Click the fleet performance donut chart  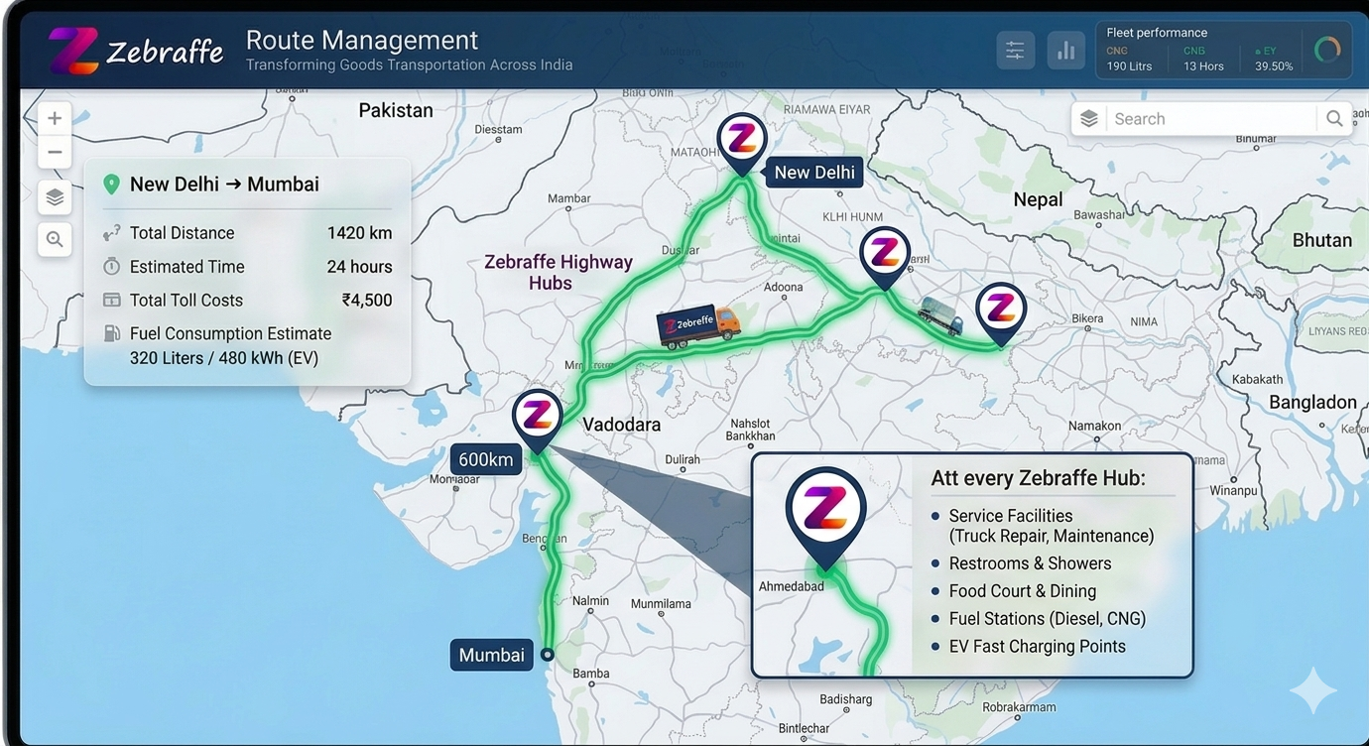tap(1326, 50)
